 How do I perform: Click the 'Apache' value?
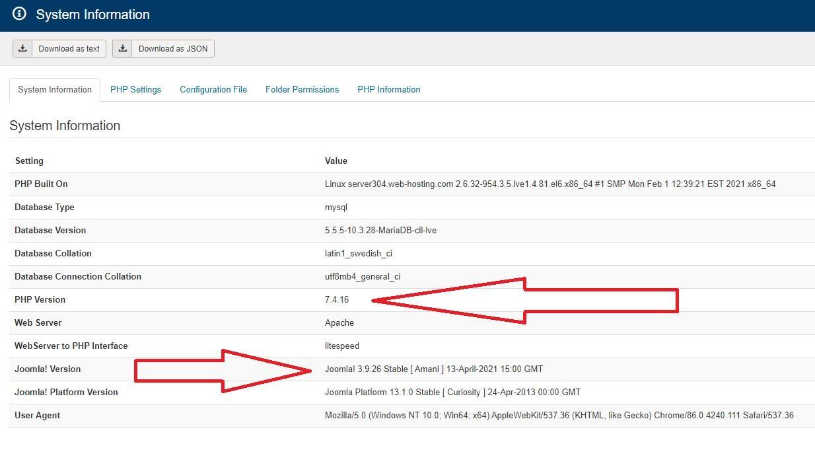coord(339,322)
